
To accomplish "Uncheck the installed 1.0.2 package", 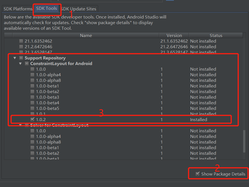I will [x=32, y=119].
